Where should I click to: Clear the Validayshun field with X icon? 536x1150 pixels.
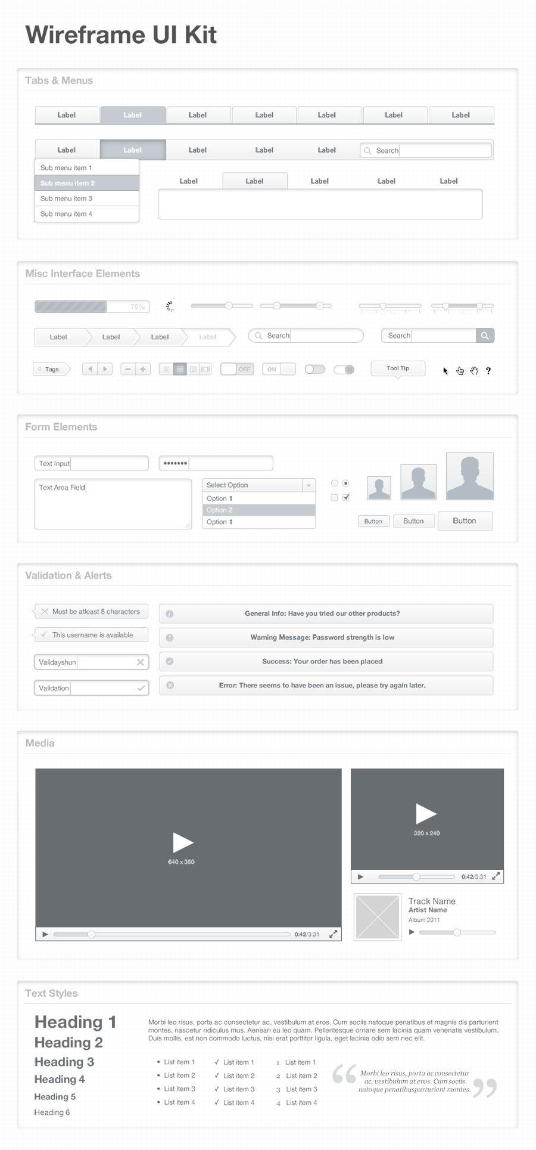pos(141,662)
